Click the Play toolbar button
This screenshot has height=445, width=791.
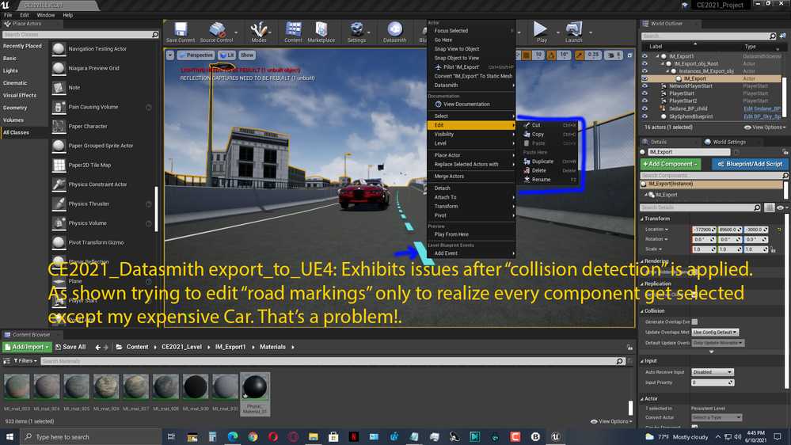click(542, 32)
